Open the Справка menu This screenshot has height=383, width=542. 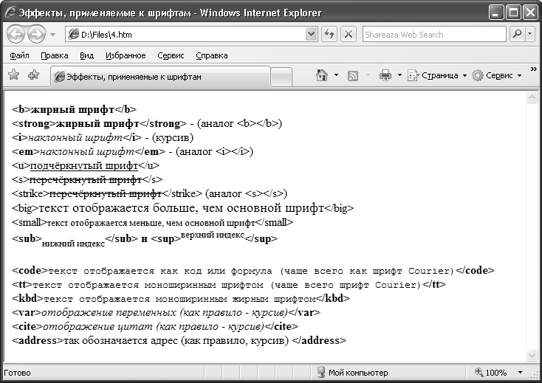pos(211,55)
